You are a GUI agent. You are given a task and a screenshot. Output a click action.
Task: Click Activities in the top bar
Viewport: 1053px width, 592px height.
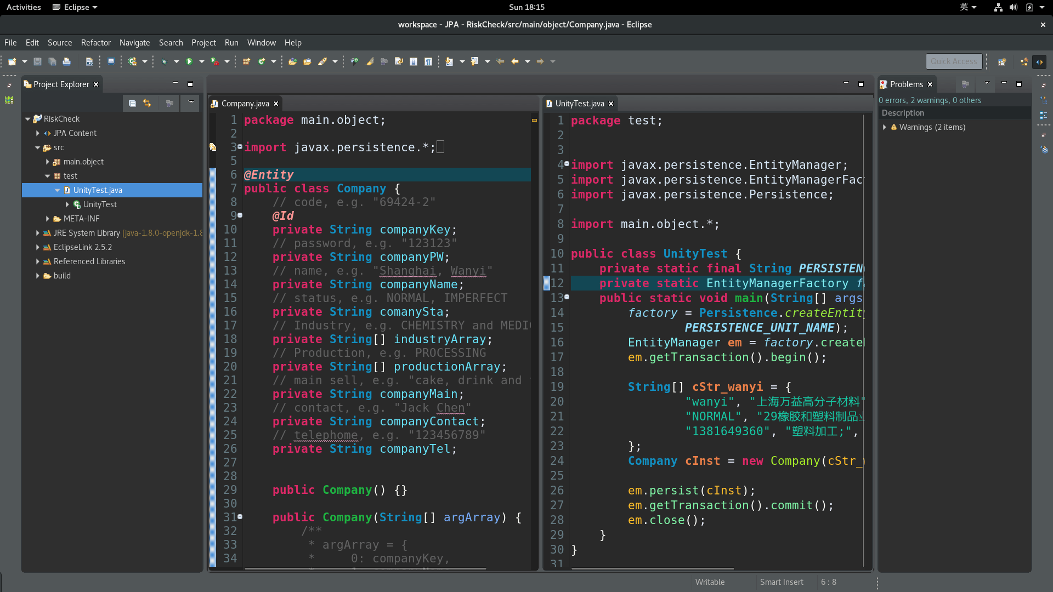(x=24, y=7)
